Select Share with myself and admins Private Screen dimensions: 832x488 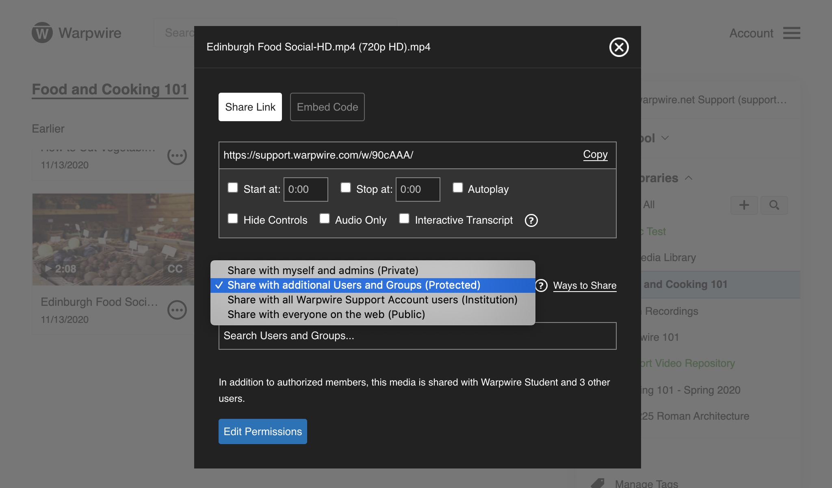(323, 270)
